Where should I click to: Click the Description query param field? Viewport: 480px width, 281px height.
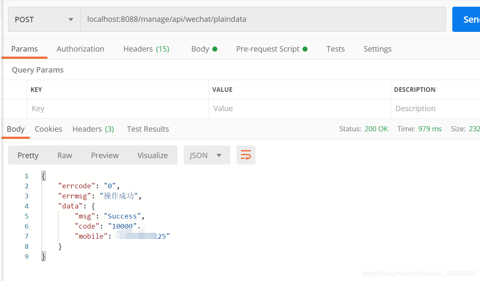(435, 109)
